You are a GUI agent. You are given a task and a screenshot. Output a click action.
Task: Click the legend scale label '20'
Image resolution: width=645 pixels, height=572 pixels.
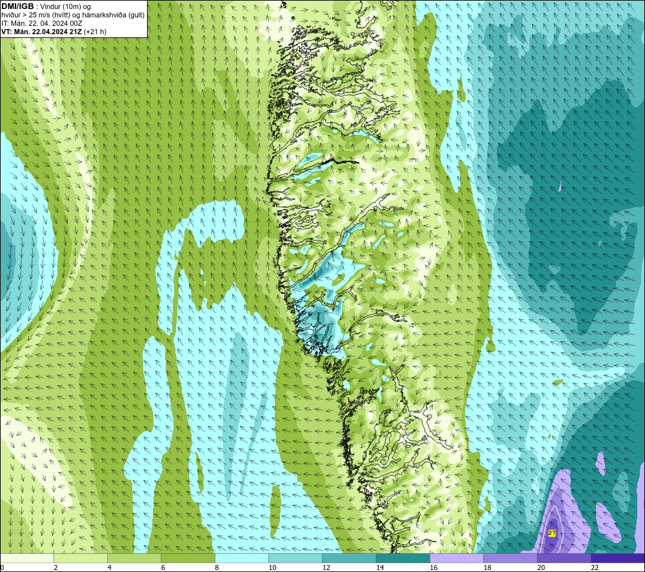point(541,567)
